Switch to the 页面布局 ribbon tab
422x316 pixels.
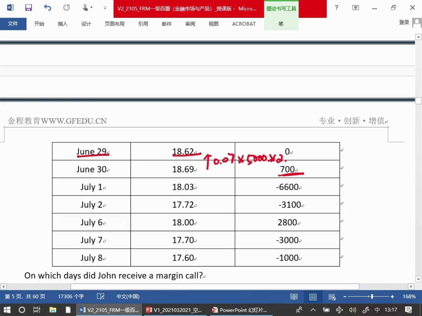tap(115, 24)
